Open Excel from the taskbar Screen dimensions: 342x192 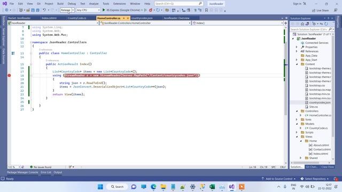pyautogui.click(x=212, y=187)
